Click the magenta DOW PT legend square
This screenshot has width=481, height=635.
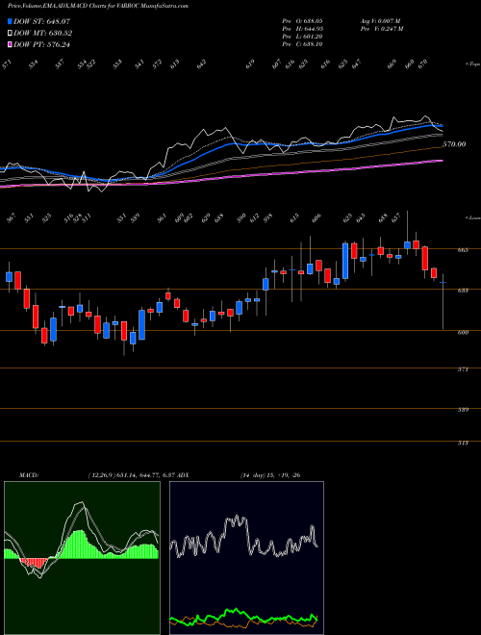coord(10,44)
